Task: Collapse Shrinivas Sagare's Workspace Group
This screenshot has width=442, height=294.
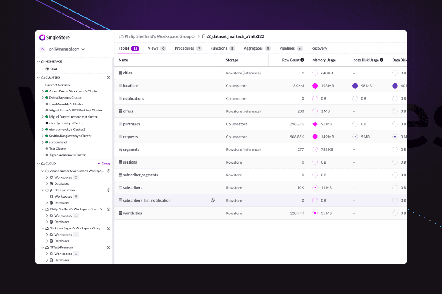Action: click(43, 228)
